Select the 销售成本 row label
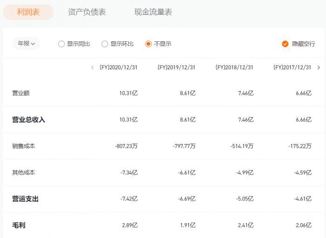 23,146
